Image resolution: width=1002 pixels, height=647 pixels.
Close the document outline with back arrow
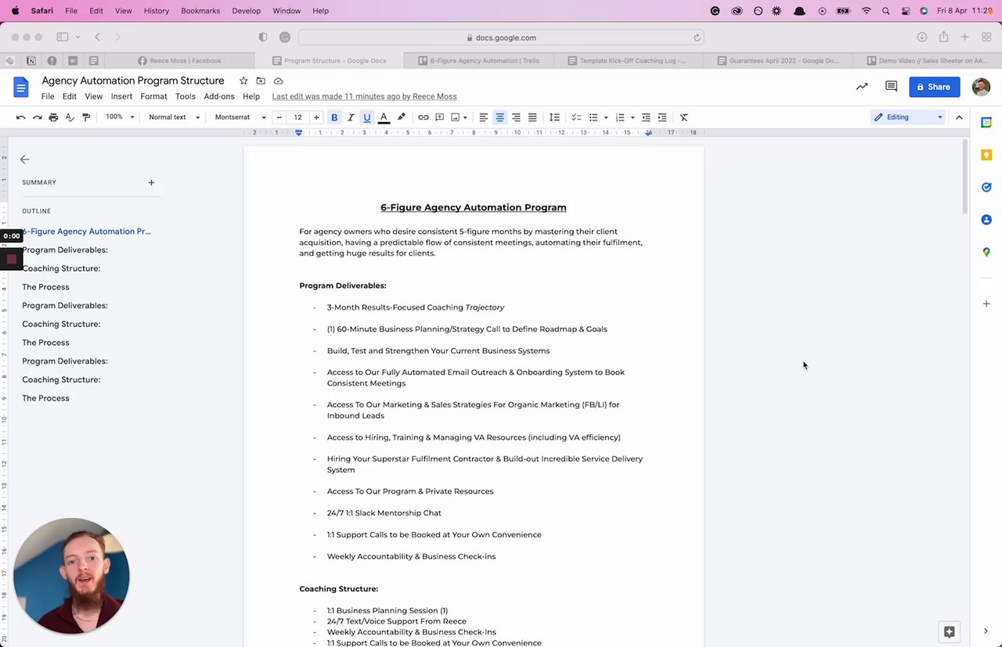pyautogui.click(x=24, y=160)
